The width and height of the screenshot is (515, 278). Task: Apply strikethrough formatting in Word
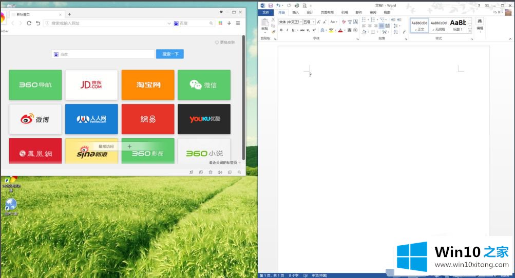coord(302,30)
